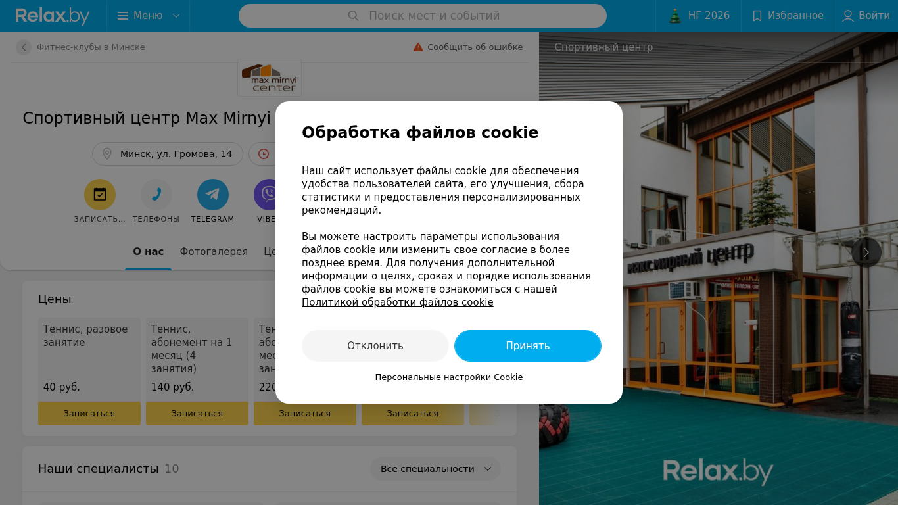Decline cookies with Отклонить button
Image resolution: width=898 pixels, height=505 pixels.
tap(375, 346)
